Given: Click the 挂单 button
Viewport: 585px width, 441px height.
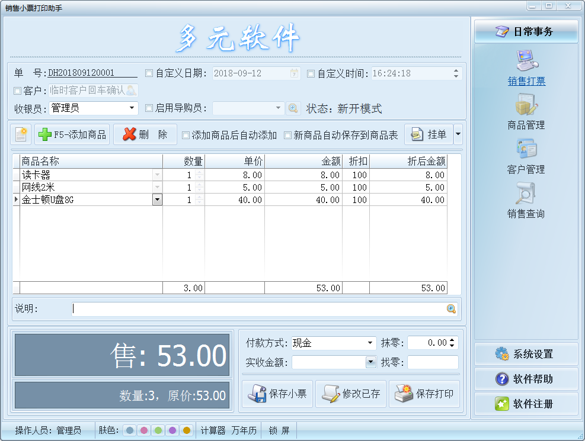Looking at the screenshot, I should [429, 134].
